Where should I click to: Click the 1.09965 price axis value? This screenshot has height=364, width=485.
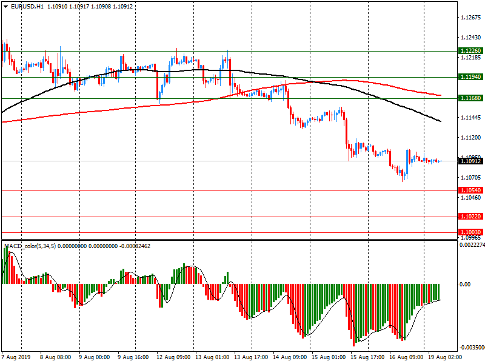tap(471, 238)
